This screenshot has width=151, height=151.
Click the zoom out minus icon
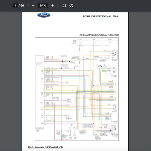33,6
